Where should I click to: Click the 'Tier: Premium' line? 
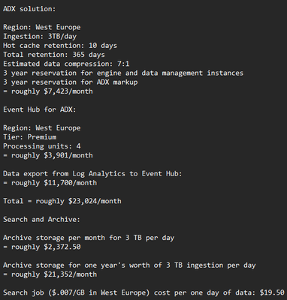[29, 137]
